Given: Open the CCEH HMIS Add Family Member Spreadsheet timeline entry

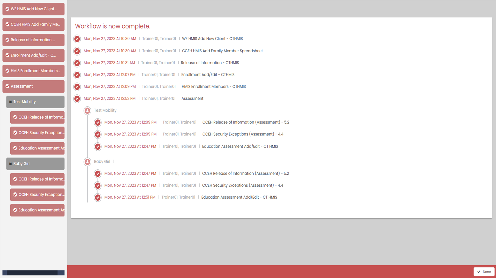Looking at the screenshot, I should (x=222, y=51).
